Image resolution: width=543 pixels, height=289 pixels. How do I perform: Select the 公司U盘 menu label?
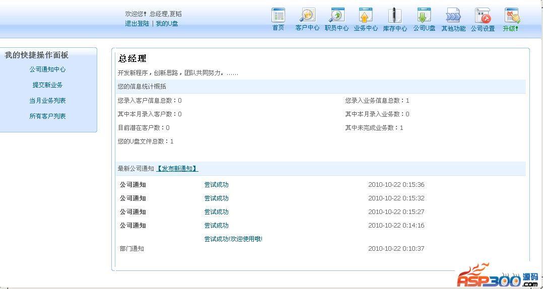pyautogui.click(x=424, y=28)
